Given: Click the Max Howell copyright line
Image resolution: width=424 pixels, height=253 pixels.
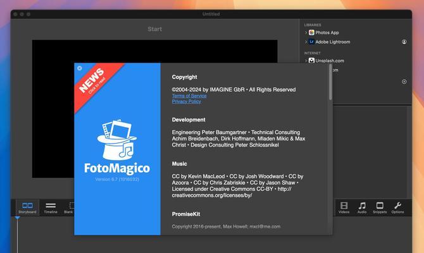Looking at the screenshot, I should [x=226, y=226].
